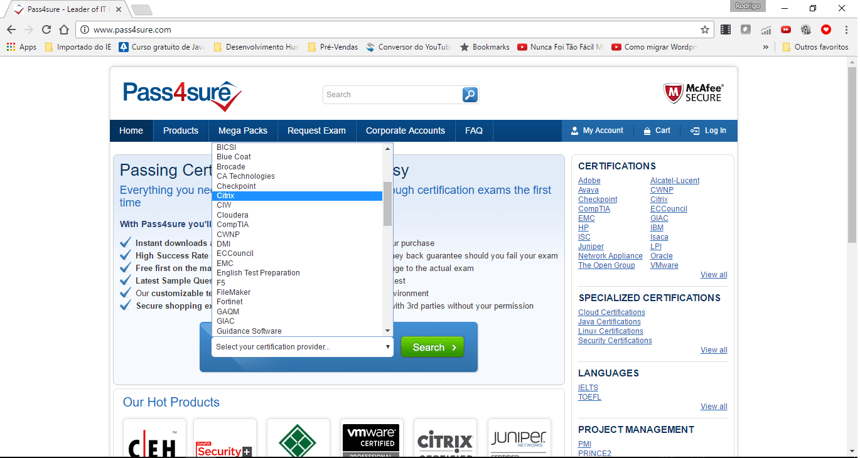Click the dropdown list scrollbar thumb
Viewport: 860px width, 458px height.
(x=387, y=203)
